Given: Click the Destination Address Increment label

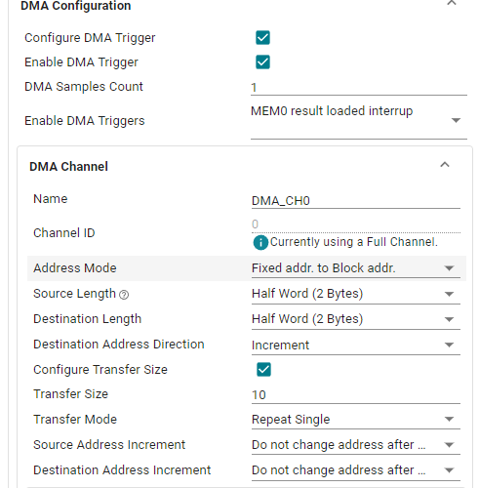Looking at the screenshot, I should pos(122,470).
